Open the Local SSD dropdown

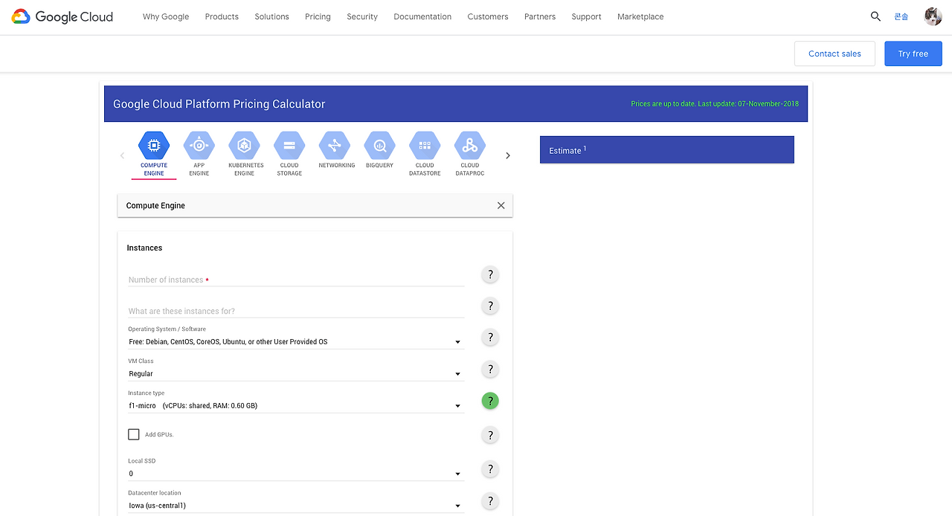[296, 474]
